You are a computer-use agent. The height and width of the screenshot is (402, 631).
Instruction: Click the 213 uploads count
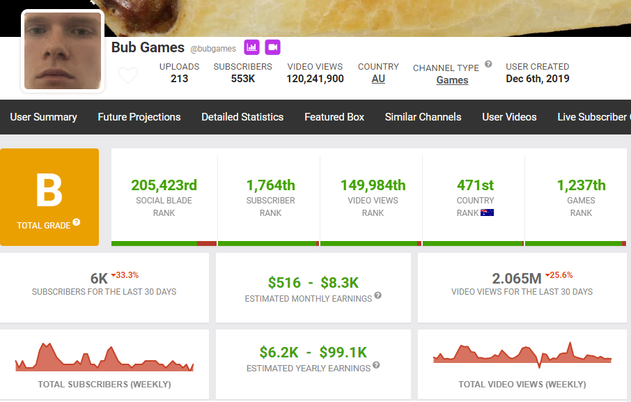point(180,79)
